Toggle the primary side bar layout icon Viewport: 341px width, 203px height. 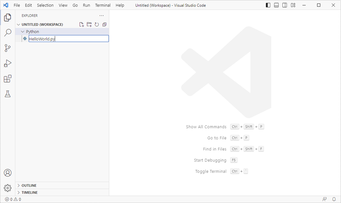(x=268, y=5)
